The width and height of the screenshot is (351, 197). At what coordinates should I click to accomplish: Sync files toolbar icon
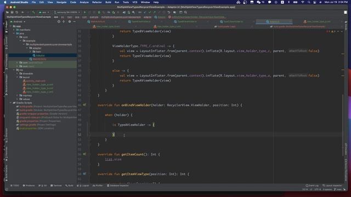(17, 12)
